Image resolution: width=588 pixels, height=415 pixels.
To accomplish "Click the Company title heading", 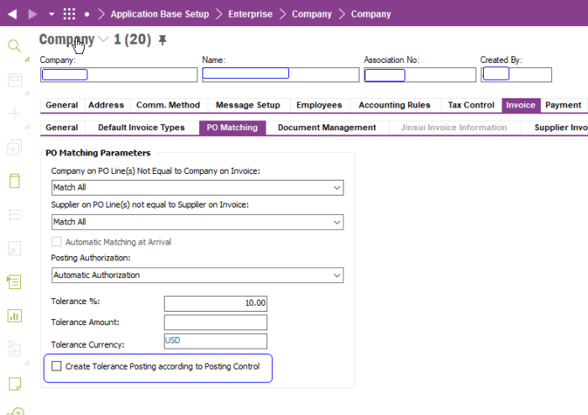I will point(66,39).
